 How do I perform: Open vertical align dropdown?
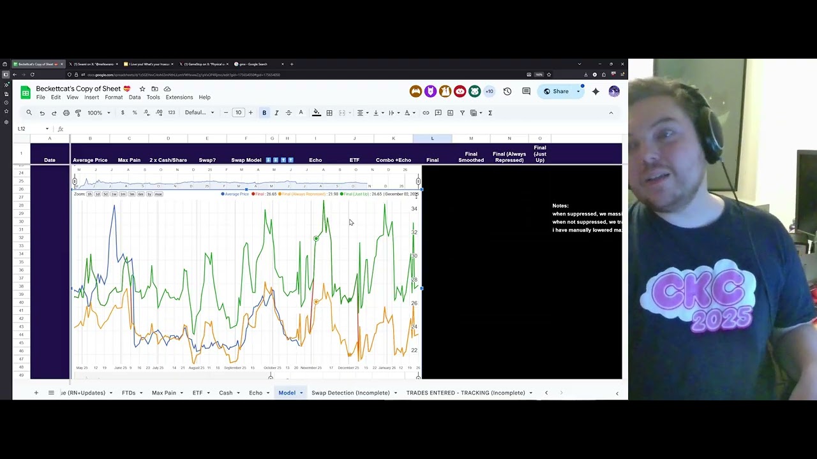click(x=377, y=113)
